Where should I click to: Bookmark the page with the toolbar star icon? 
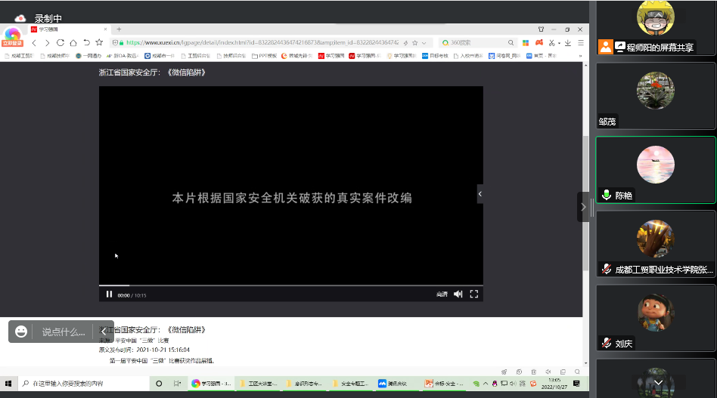point(99,42)
